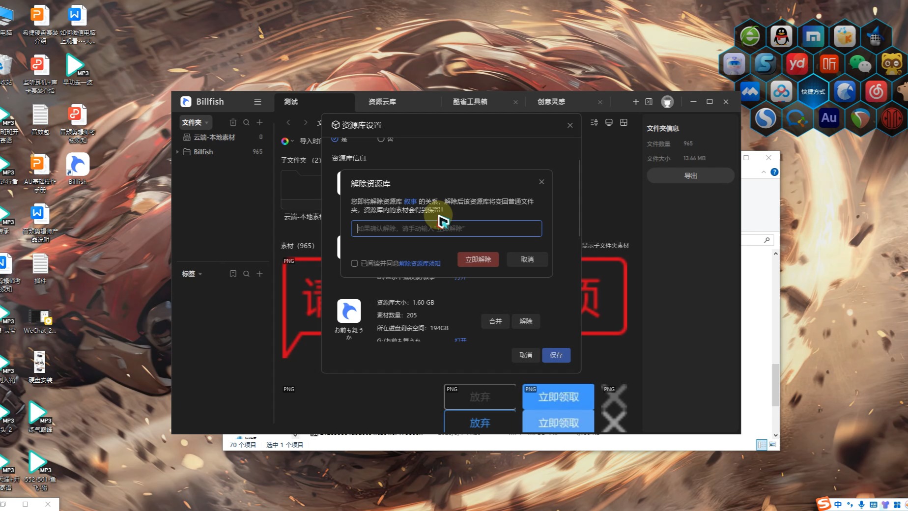Click the red 立即解除 button

point(478,259)
